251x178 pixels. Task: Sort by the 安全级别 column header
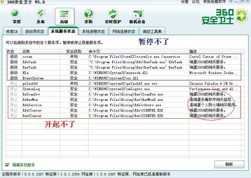(74, 52)
